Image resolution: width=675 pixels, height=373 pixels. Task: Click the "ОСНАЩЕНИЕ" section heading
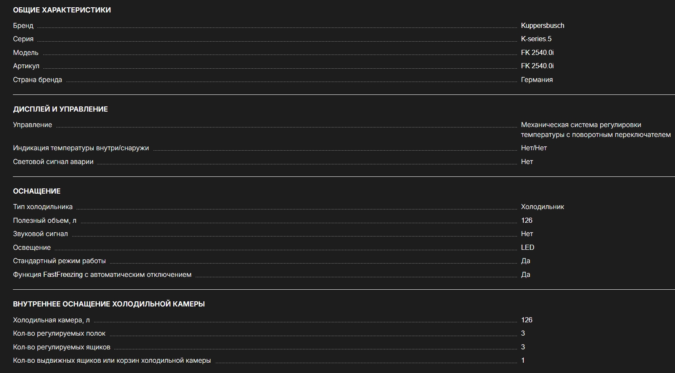pyautogui.click(x=37, y=191)
